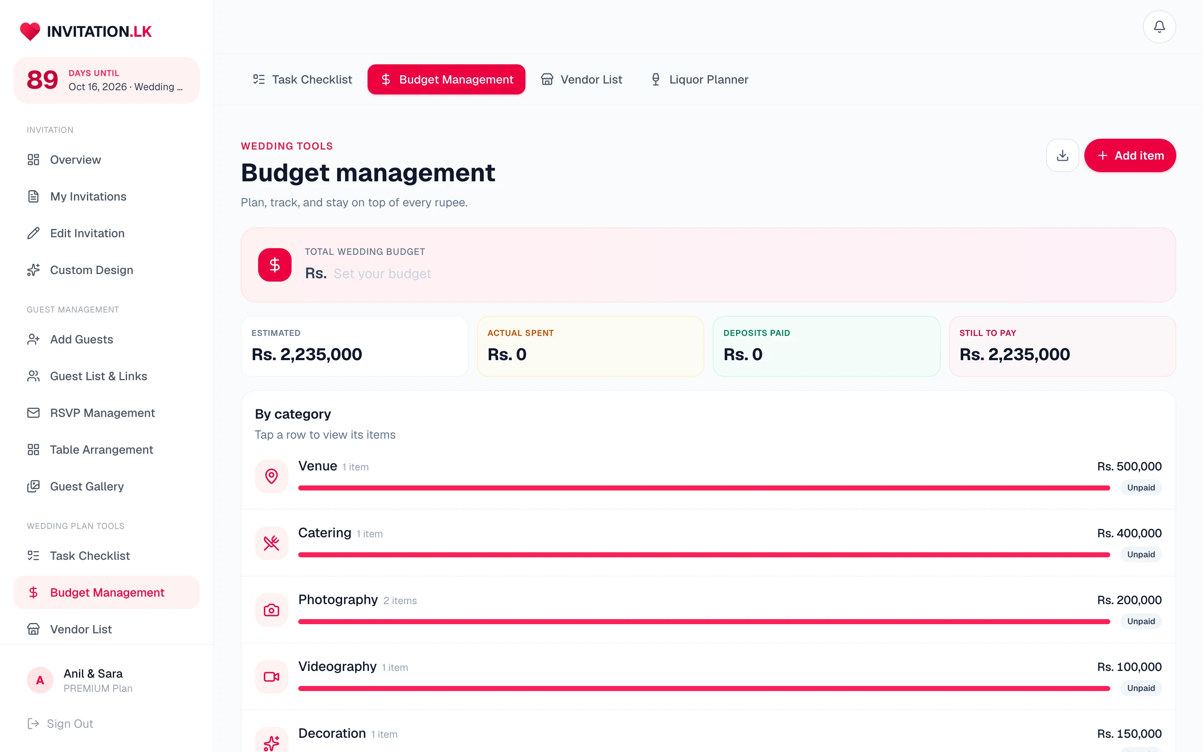Click the Overview grid icon
Image resolution: width=1203 pixels, height=752 pixels.
33,160
